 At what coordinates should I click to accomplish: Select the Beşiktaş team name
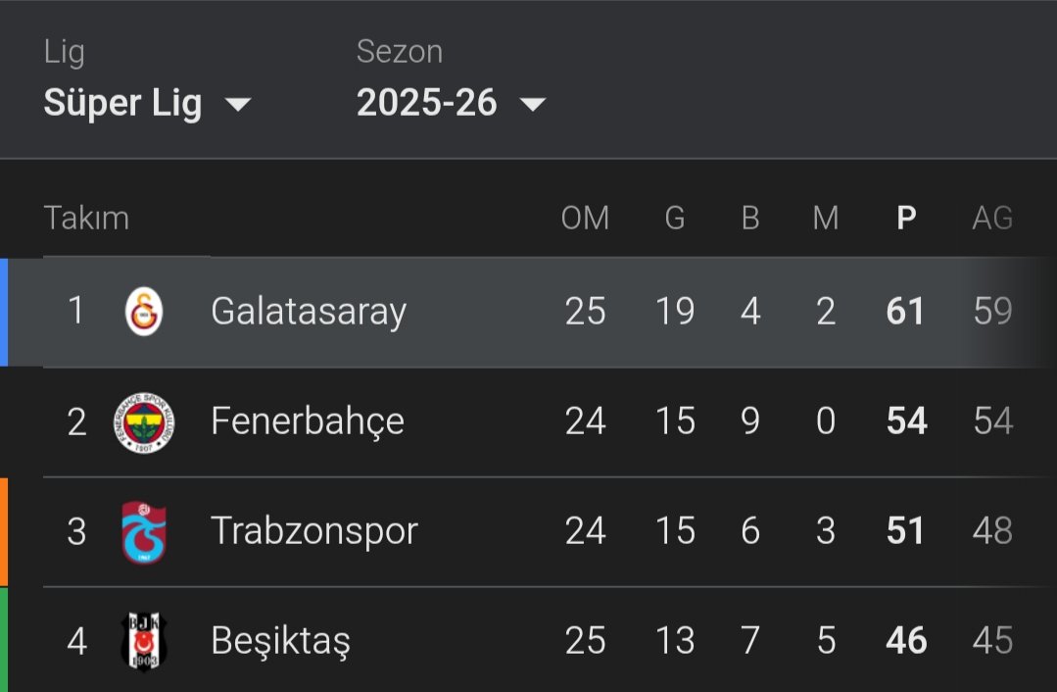[x=280, y=641]
